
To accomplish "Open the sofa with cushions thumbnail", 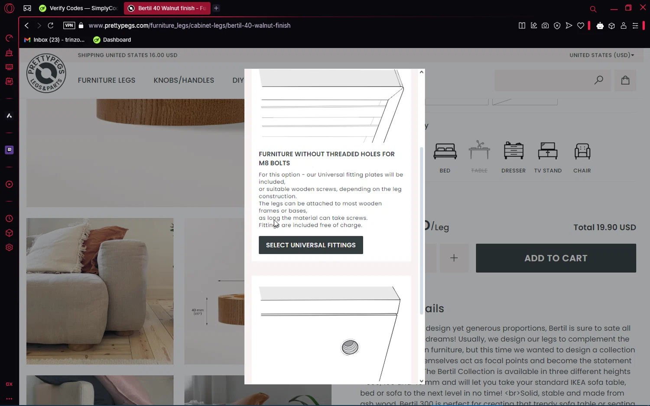I will [x=100, y=291].
